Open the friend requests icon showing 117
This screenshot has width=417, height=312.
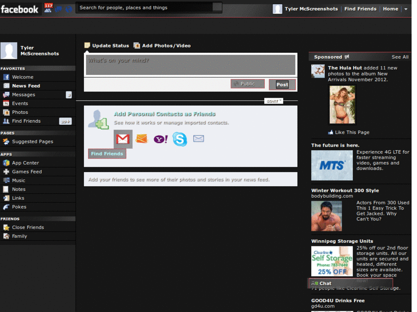[48, 8]
